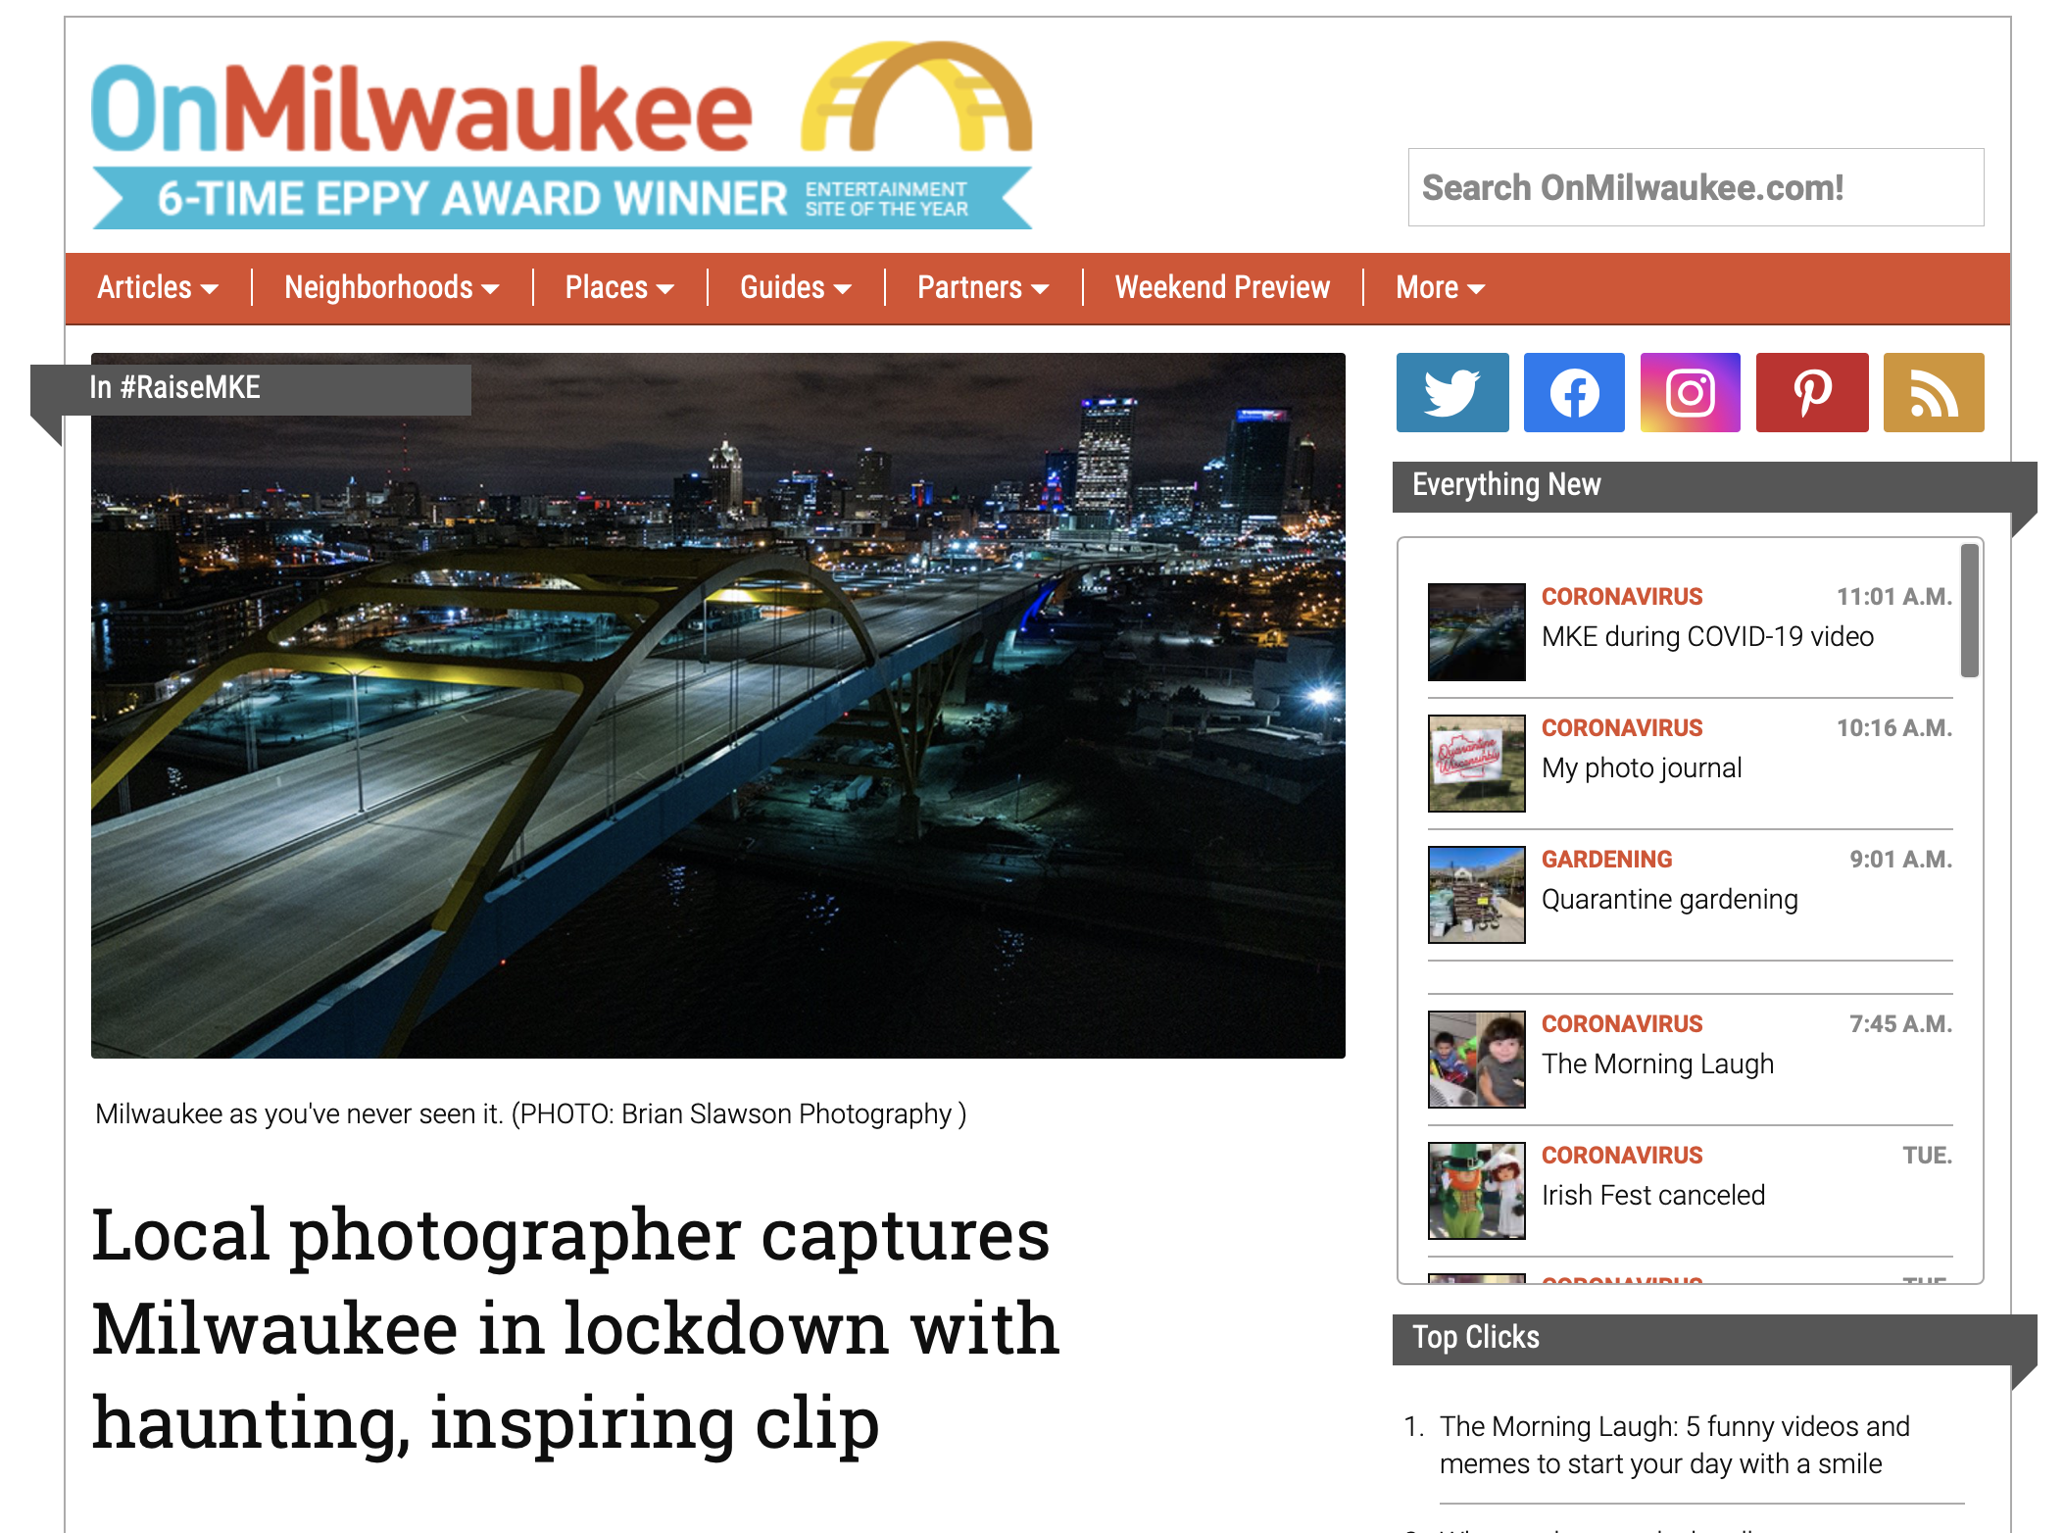Open the Partners dropdown menu
The height and width of the screenshot is (1533, 2064).
pos(983,287)
